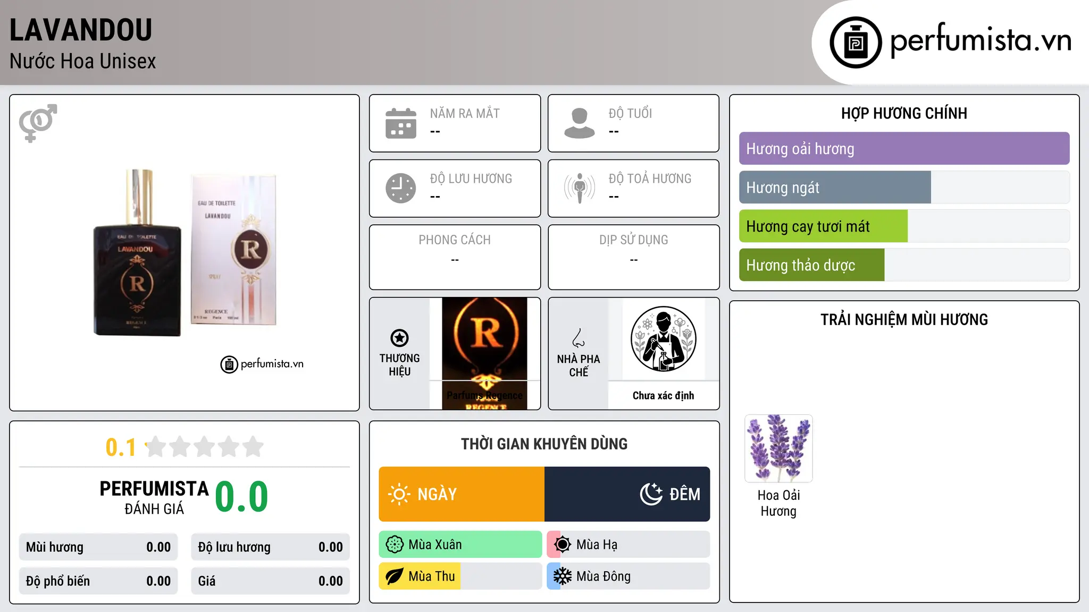Click the Mùa Hạ season label
This screenshot has height=612, width=1089.
click(597, 545)
